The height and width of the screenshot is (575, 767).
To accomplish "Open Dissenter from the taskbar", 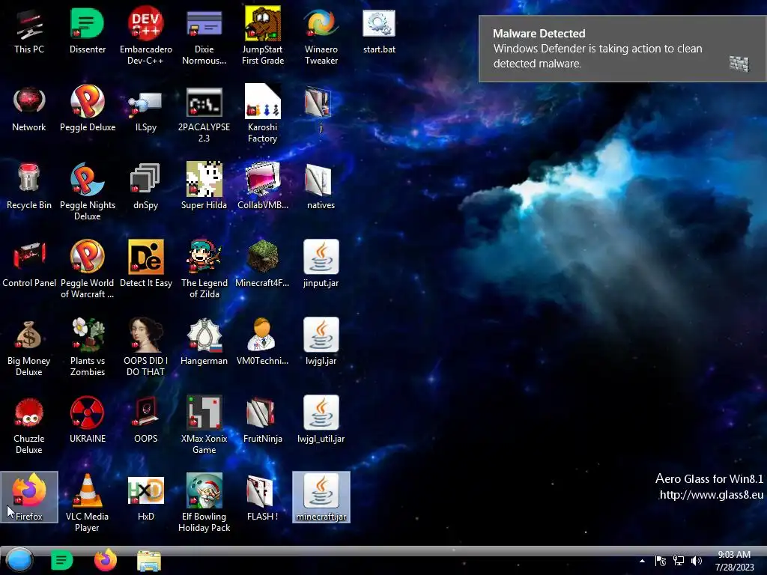I will tap(61, 560).
